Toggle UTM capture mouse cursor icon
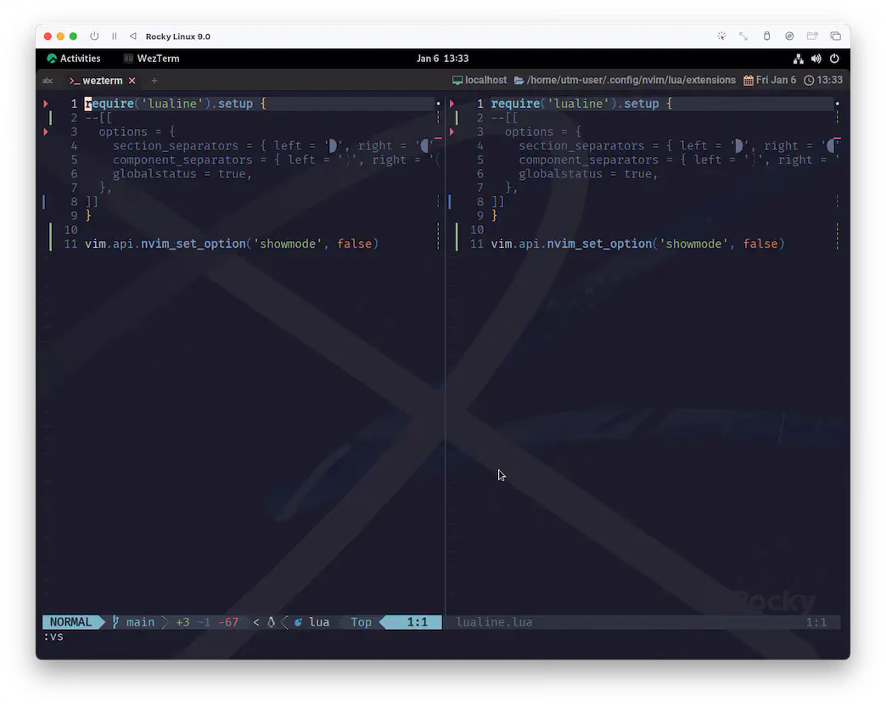The image size is (886, 707). [721, 36]
